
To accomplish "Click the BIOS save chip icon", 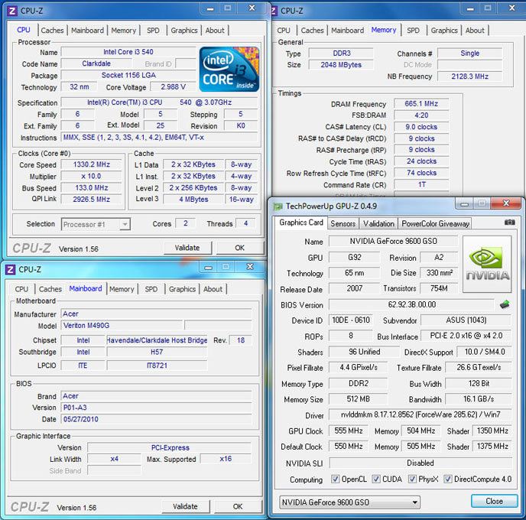I will click(505, 304).
